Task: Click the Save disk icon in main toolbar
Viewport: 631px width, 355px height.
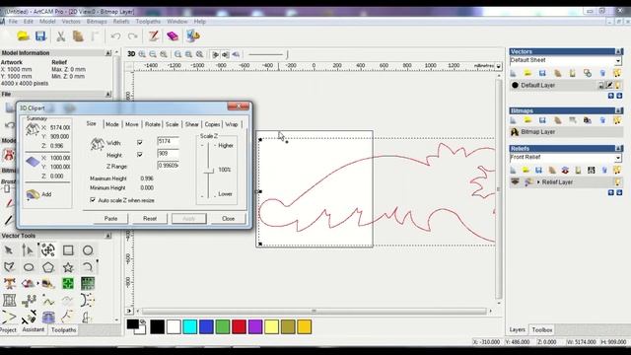Action: (40, 36)
